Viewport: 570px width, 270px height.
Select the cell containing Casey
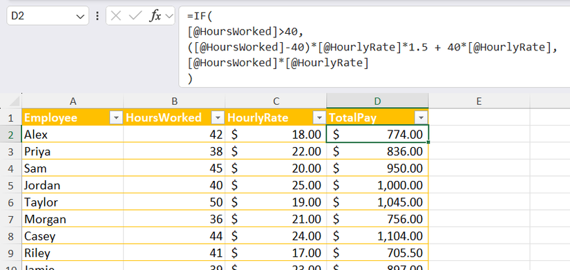click(x=73, y=236)
